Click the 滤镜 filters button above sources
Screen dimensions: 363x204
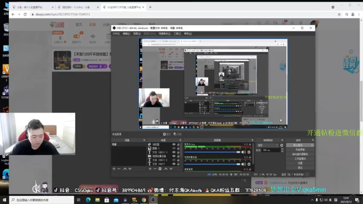177,134
